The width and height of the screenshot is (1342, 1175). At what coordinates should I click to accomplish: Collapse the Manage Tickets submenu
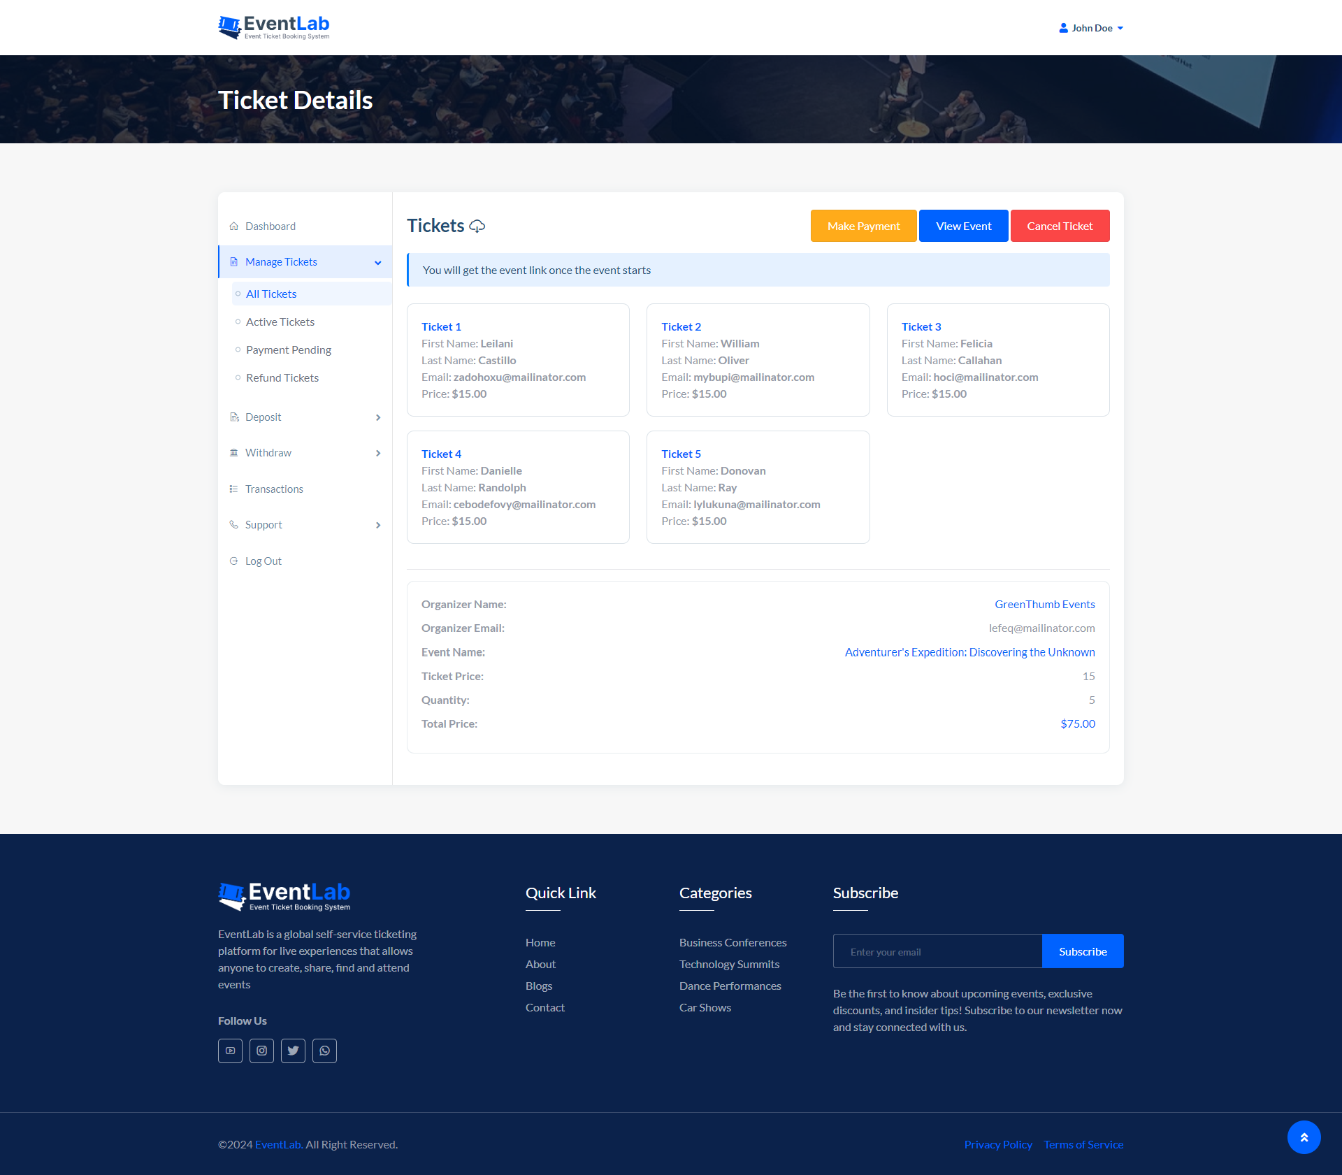click(377, 263)
